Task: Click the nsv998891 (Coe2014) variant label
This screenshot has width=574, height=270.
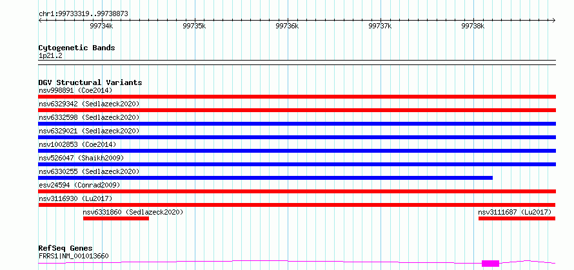Action: [75, 90]
